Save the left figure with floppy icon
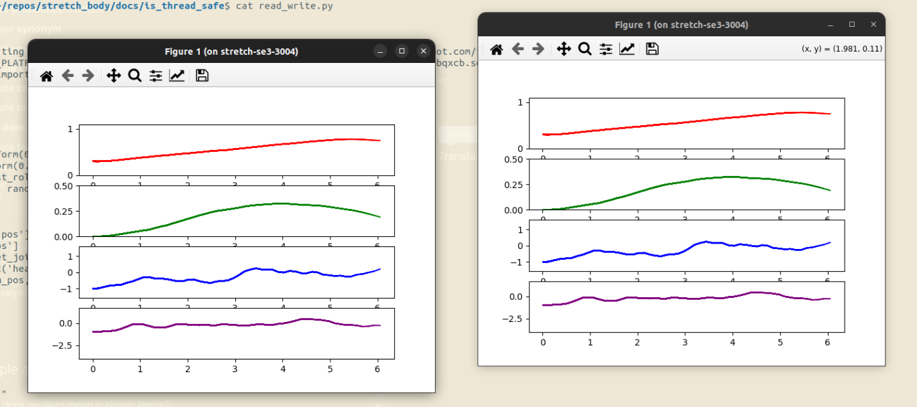 pos(202,76)
